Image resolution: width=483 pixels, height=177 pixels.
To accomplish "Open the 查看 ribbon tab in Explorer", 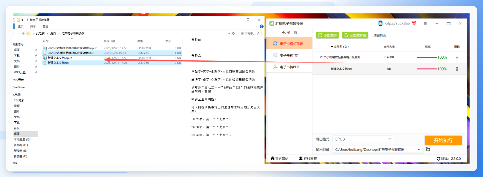I will pos(45,26).
